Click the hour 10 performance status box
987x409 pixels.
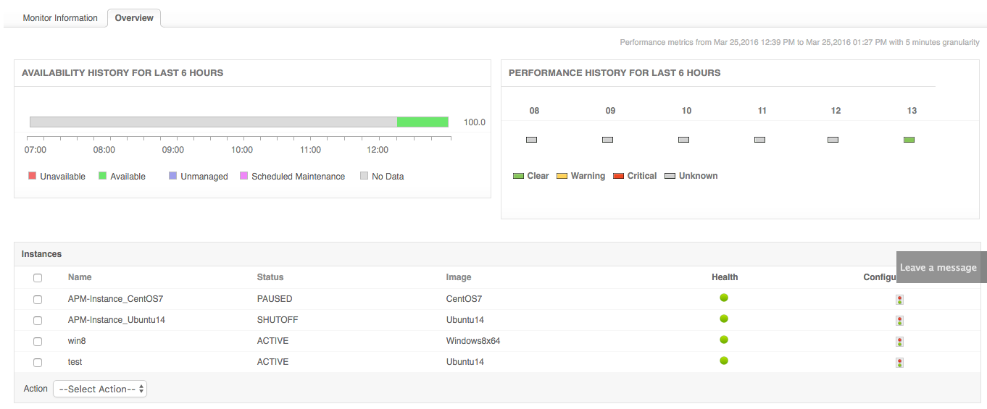pyautogui.click(x=684, y=140)
